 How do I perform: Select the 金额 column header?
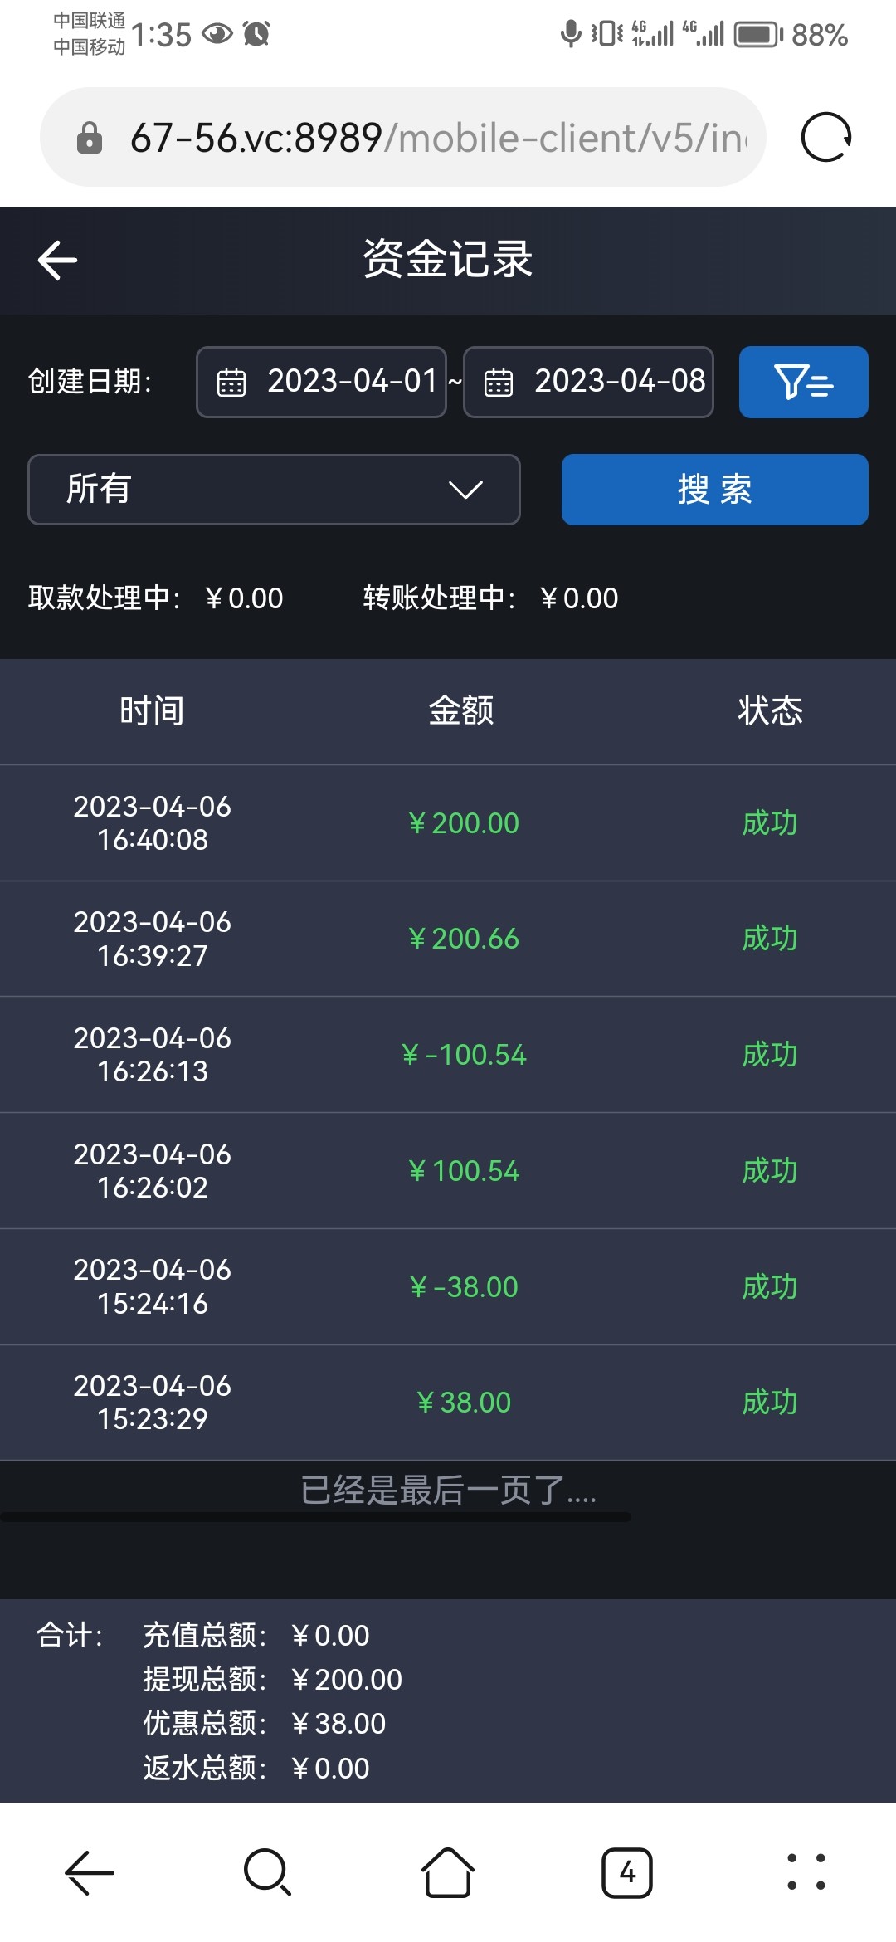(461, 711)
